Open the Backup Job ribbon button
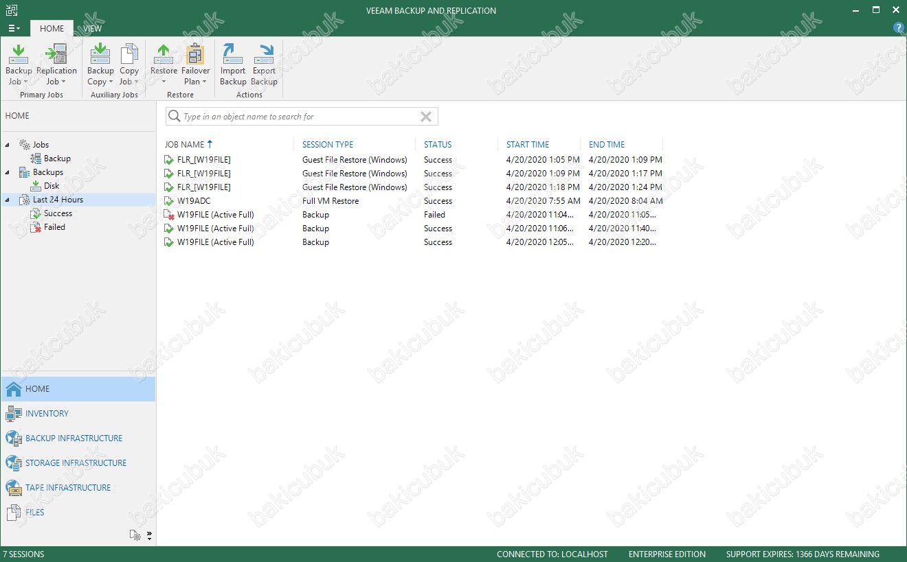This screenshot has width=907, height=562. pos(19,65)
